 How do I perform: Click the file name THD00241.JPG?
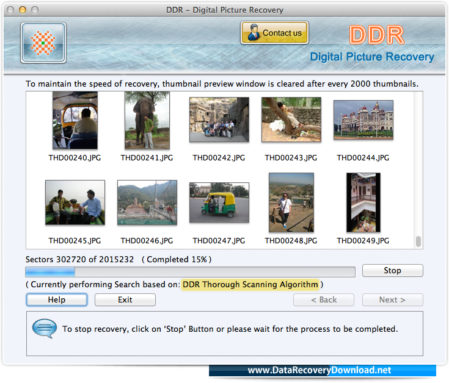147,158
